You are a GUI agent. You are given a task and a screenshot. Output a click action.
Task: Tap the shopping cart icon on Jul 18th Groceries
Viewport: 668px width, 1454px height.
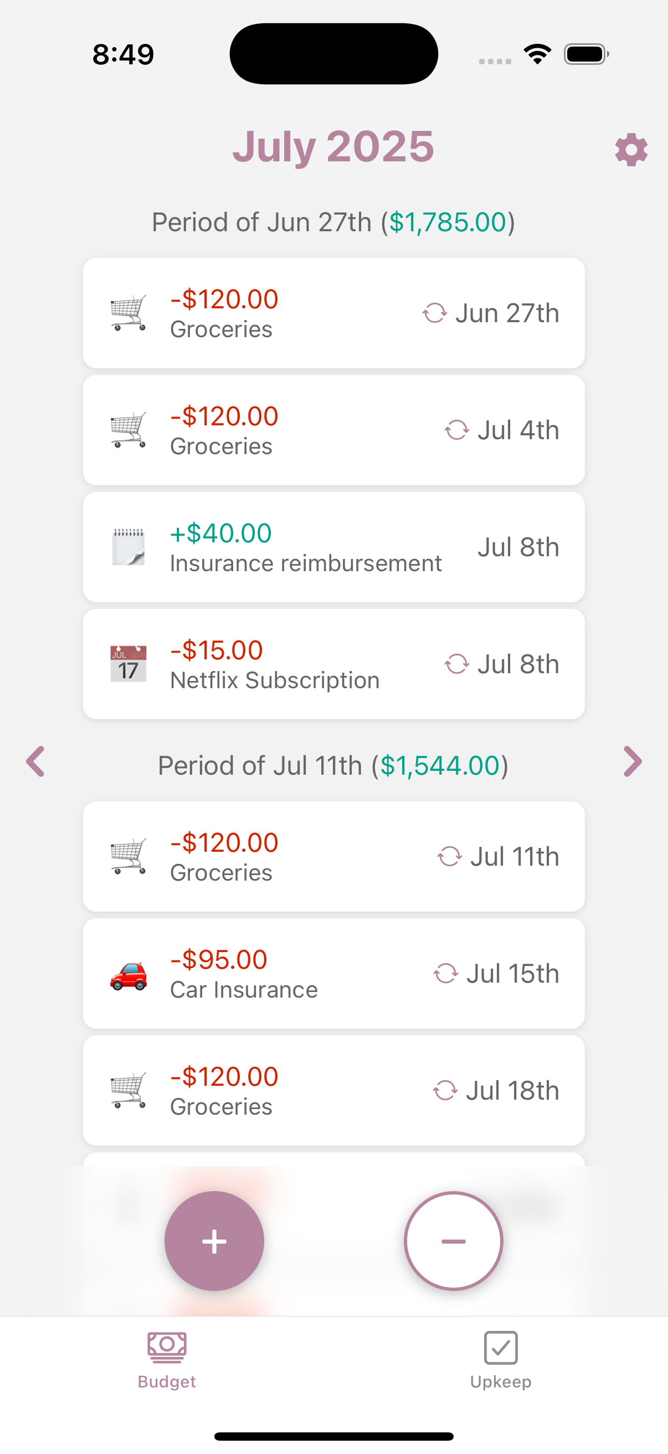pyautogui.click(x=129, y=1090)
